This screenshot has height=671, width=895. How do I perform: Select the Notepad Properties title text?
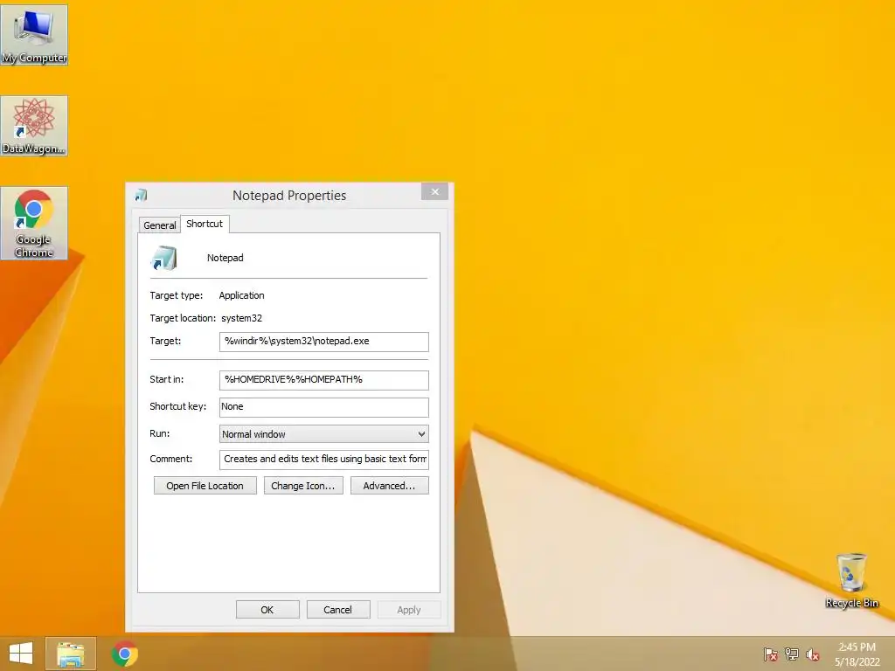click(x=289, y=195)
